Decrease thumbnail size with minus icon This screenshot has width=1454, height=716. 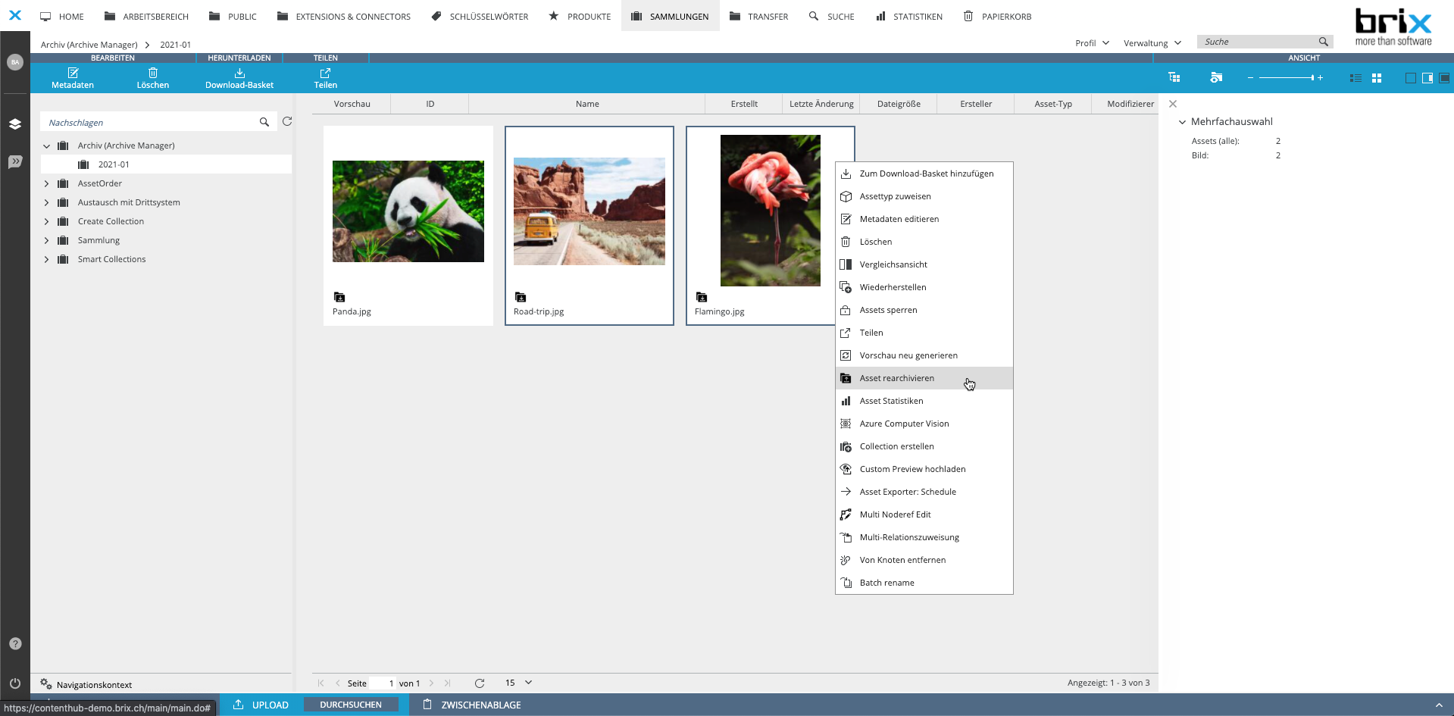(x=1250, y=77)
